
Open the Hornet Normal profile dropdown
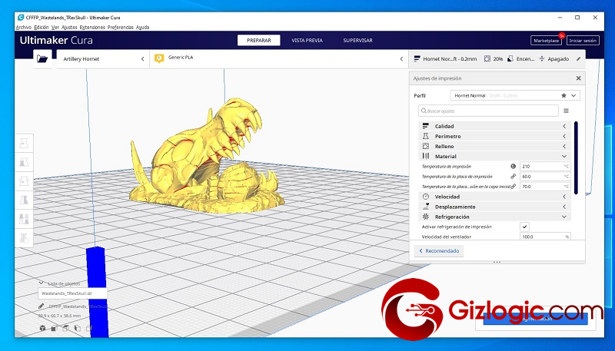coord(514,96)
